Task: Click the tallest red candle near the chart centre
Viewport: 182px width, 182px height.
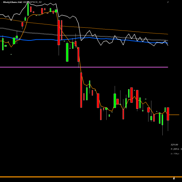Action: point(81,90)
